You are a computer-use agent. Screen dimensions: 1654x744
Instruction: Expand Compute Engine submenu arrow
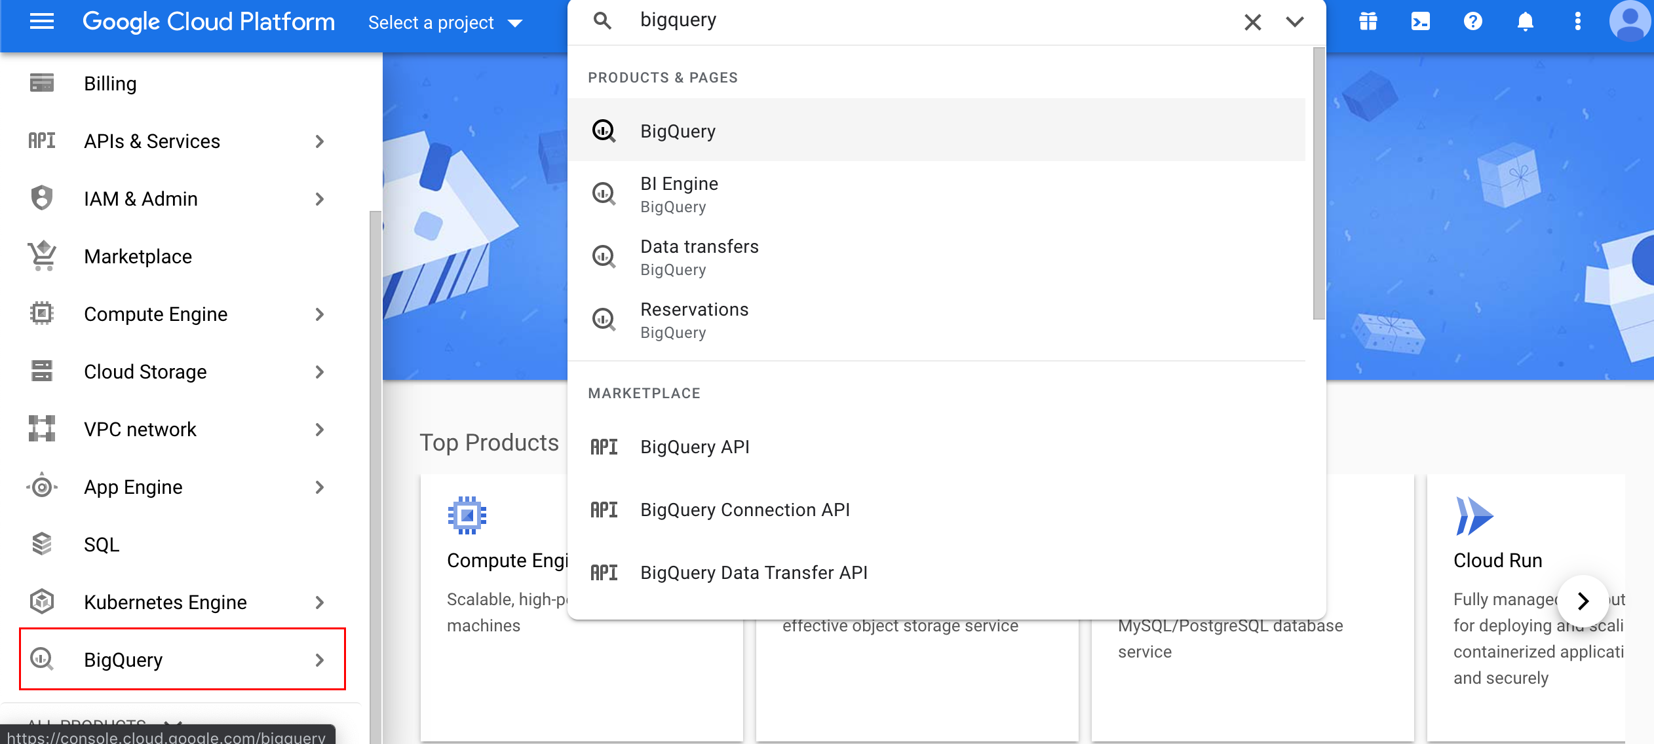[x=319, y=314]
